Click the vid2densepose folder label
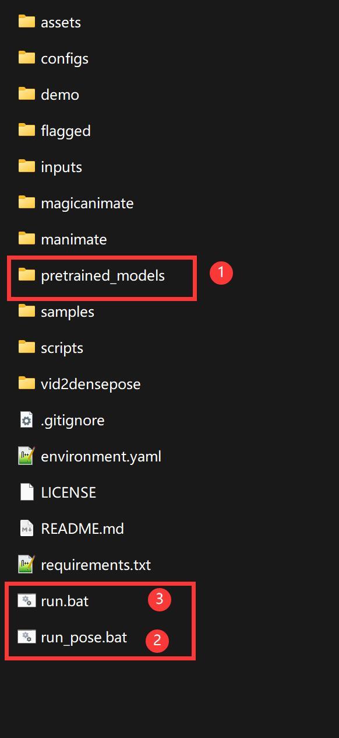Viewport: 339px width, 738px height. coord(91,384)
